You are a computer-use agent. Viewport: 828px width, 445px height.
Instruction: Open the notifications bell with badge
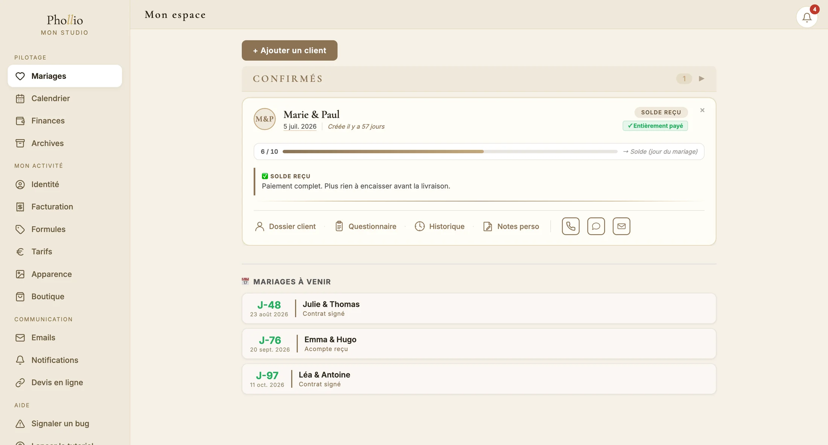coord(807,17)
